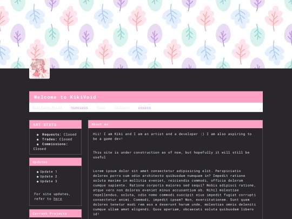Click the 'About me' heading

[x=100, y=124]
